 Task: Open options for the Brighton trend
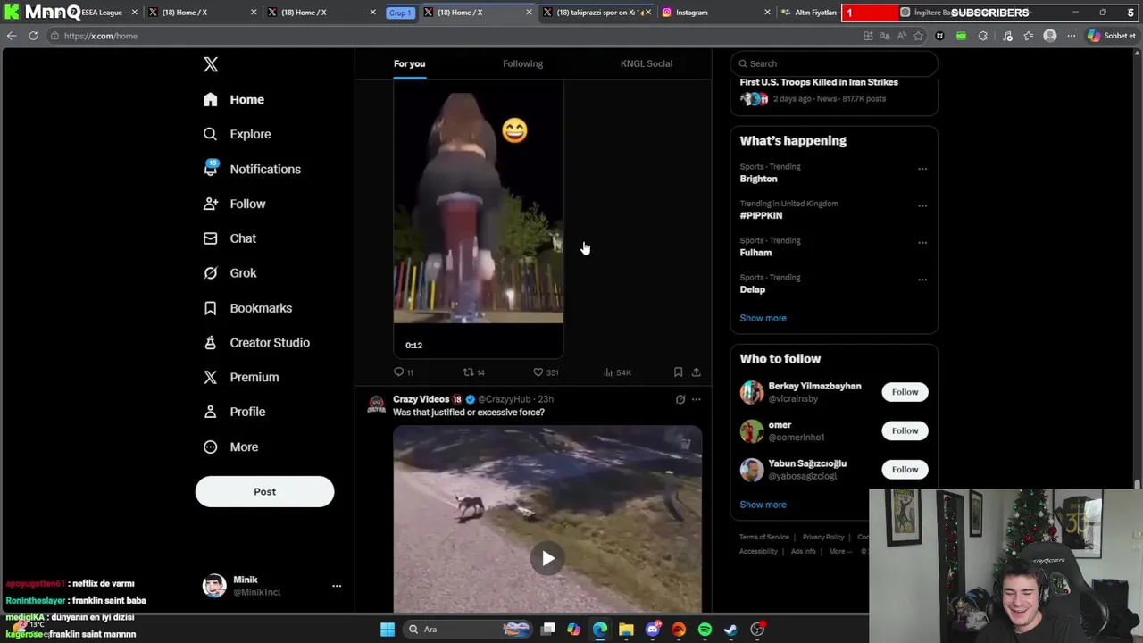922,169
